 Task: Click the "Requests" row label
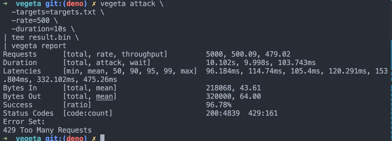[x=20, y=54]
